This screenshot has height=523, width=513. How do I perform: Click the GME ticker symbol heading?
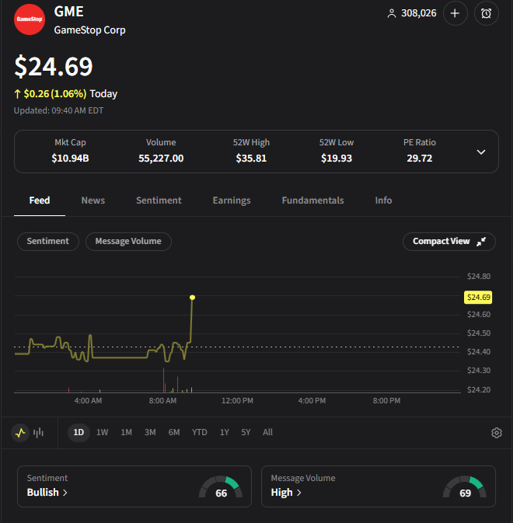tap(68, 12)
